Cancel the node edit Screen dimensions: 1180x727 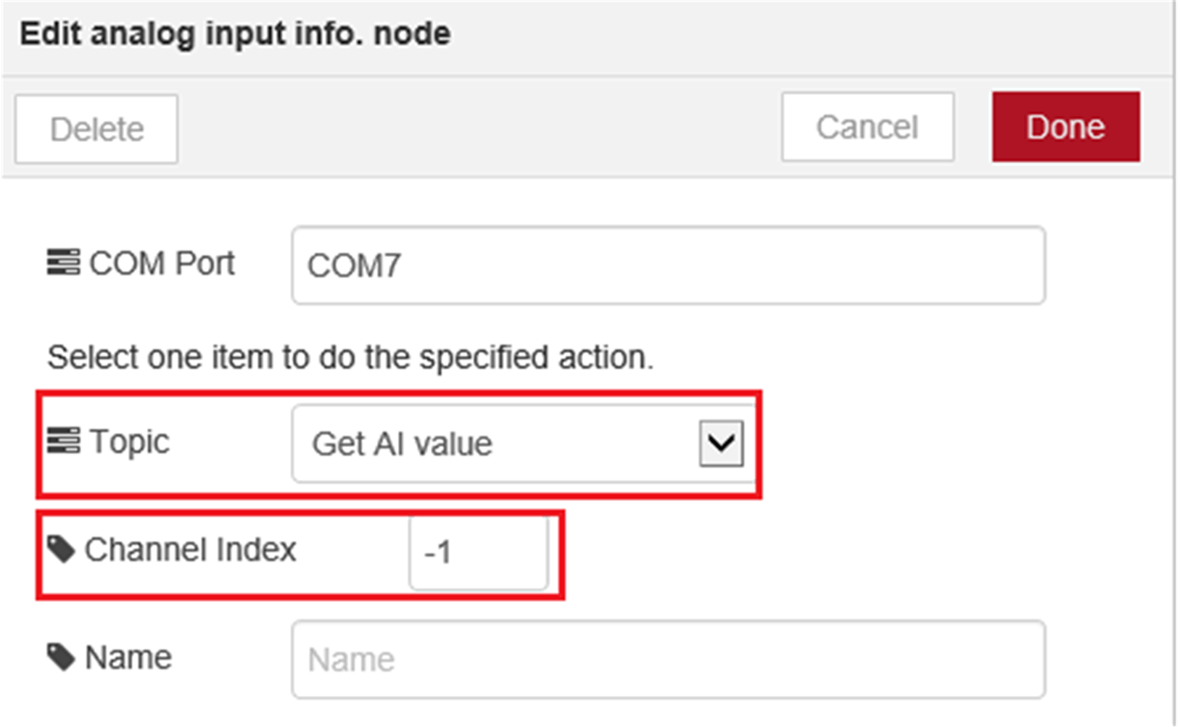tap(867, 128)
